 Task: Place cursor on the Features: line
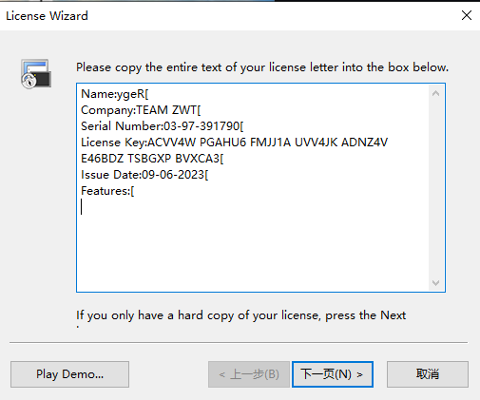pyautogui.click(x=107, y=191)
